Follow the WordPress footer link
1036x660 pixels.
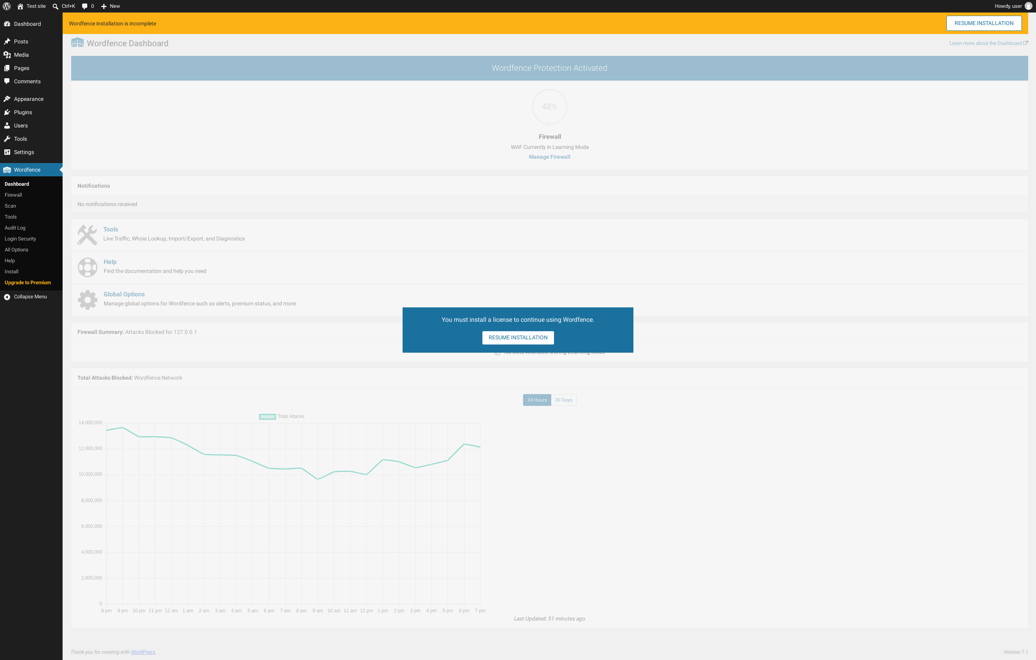point(143,652)
